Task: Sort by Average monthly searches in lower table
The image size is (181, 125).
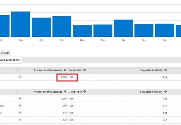Action: tap(48, 92)
